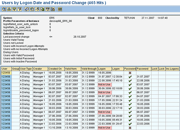Click the logon time cell 12:30:04

(x=117, y=77)
